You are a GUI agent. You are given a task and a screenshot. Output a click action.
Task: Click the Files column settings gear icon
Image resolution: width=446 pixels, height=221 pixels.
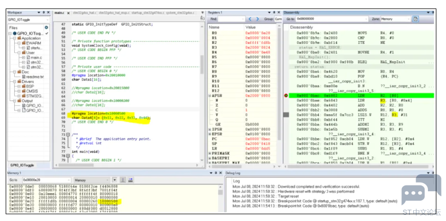tap(46, 28)
